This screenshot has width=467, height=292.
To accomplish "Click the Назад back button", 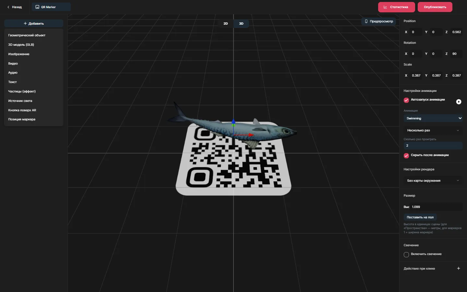I will [x=15, y=7].
